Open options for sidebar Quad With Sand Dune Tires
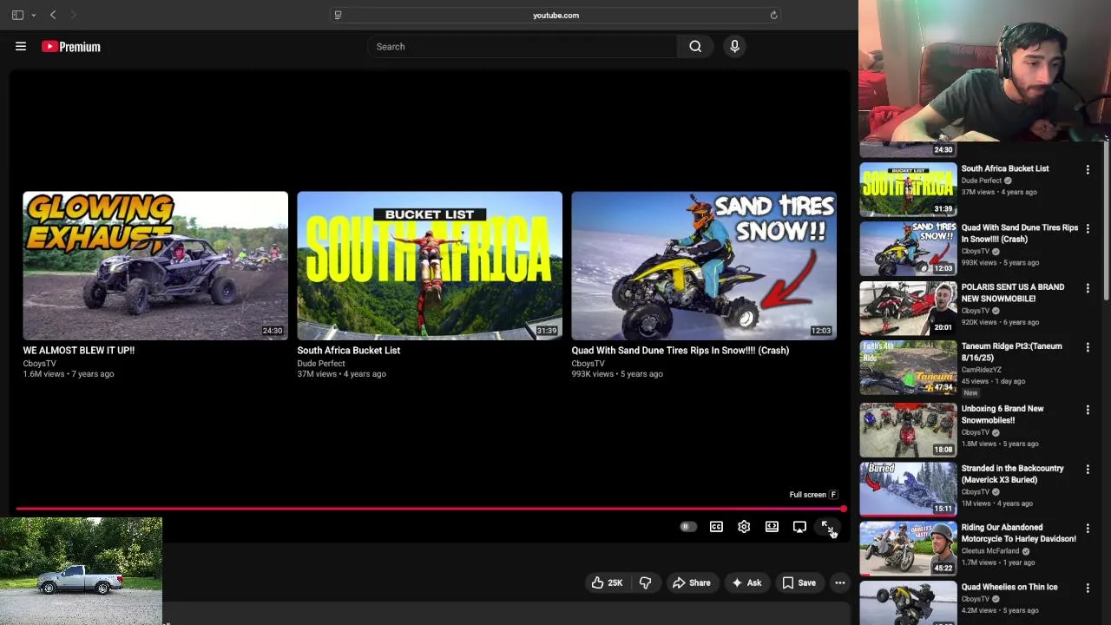This screenshot has width=1111, height=625. point(1088,229)
